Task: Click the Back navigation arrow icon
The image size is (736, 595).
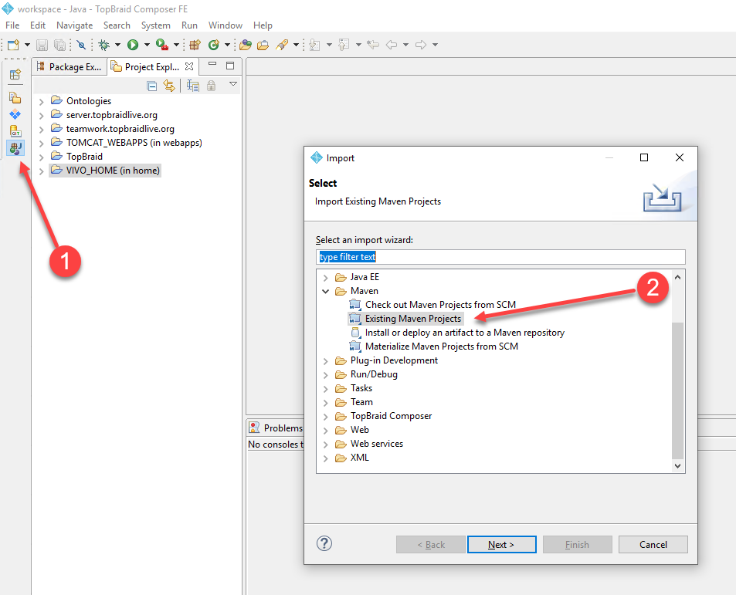Action: (392, 45)
